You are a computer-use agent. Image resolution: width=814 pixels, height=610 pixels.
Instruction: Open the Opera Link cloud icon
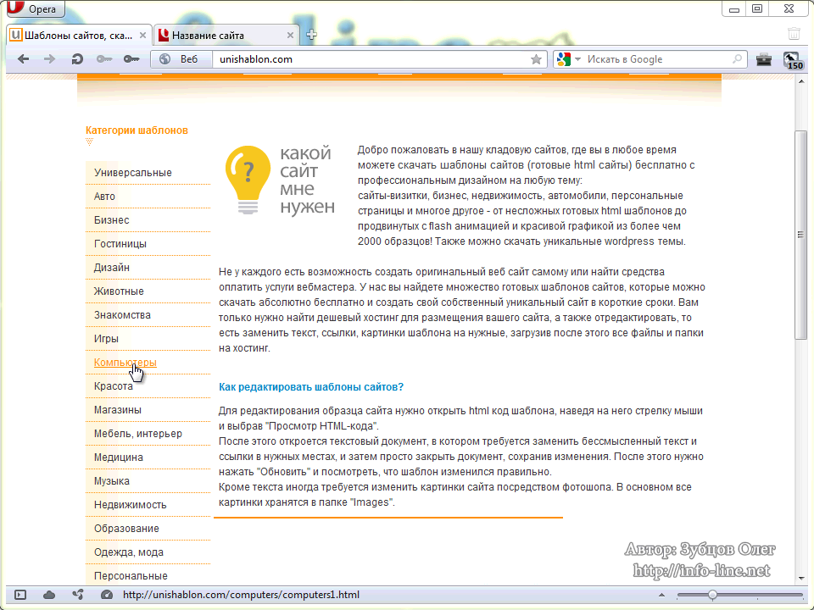click(49, 595)
